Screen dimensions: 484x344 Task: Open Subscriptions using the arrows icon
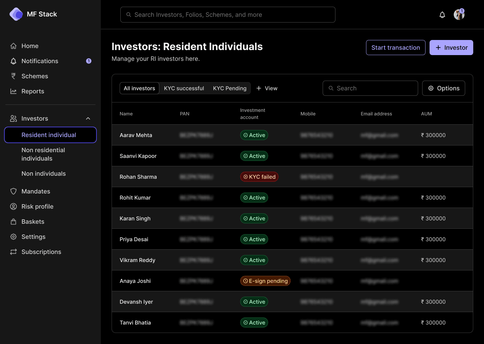tap(13, 252)
